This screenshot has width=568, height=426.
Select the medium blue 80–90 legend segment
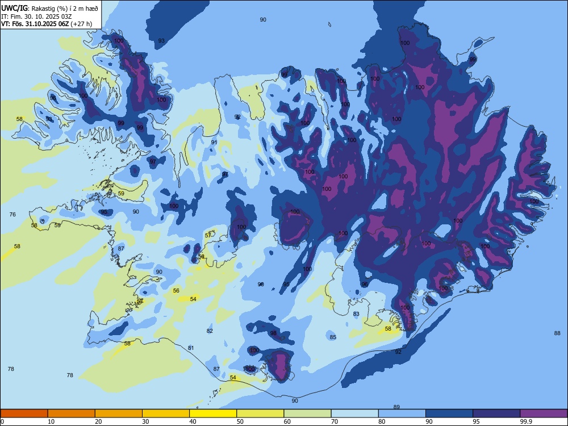coord(402,414)
